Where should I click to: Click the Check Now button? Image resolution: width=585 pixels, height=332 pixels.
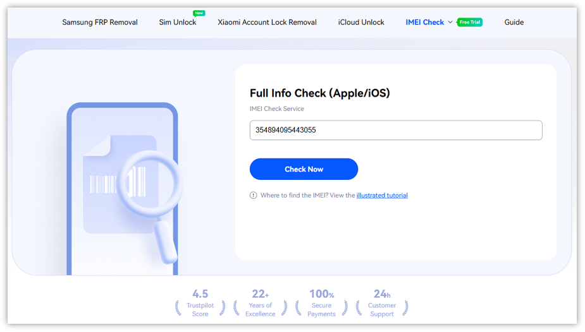click(x=304, y=169)
